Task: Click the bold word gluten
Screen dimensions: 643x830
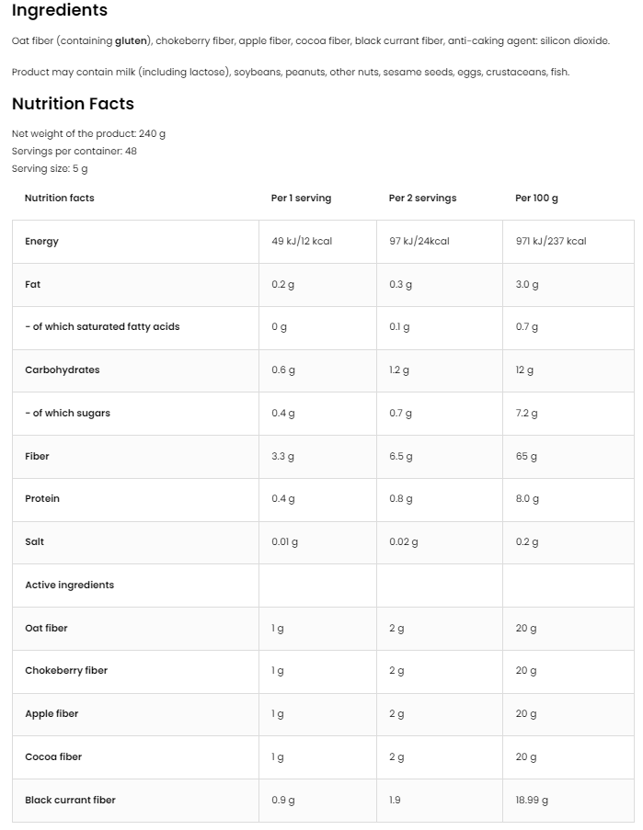Action: 132,41
